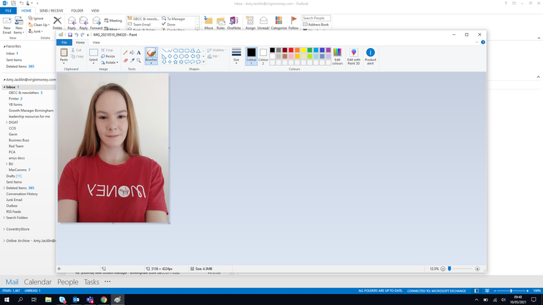Save the image via Paint quick access toolbar

coord(70,34)
